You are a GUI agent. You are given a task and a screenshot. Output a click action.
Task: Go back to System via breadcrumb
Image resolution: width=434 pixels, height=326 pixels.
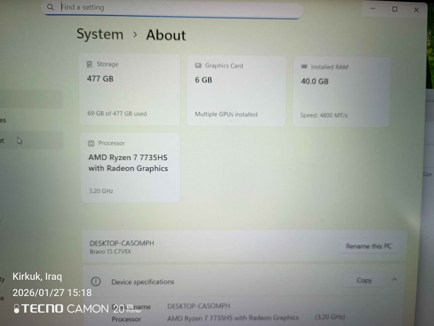pyautogui.click(x=100, y=34)
